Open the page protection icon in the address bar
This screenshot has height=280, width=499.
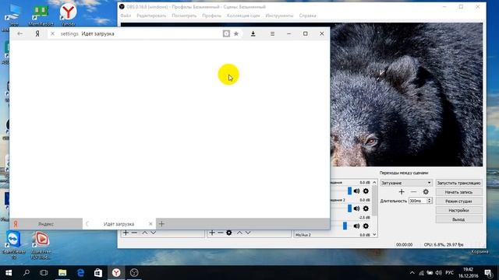coord(226,33)
